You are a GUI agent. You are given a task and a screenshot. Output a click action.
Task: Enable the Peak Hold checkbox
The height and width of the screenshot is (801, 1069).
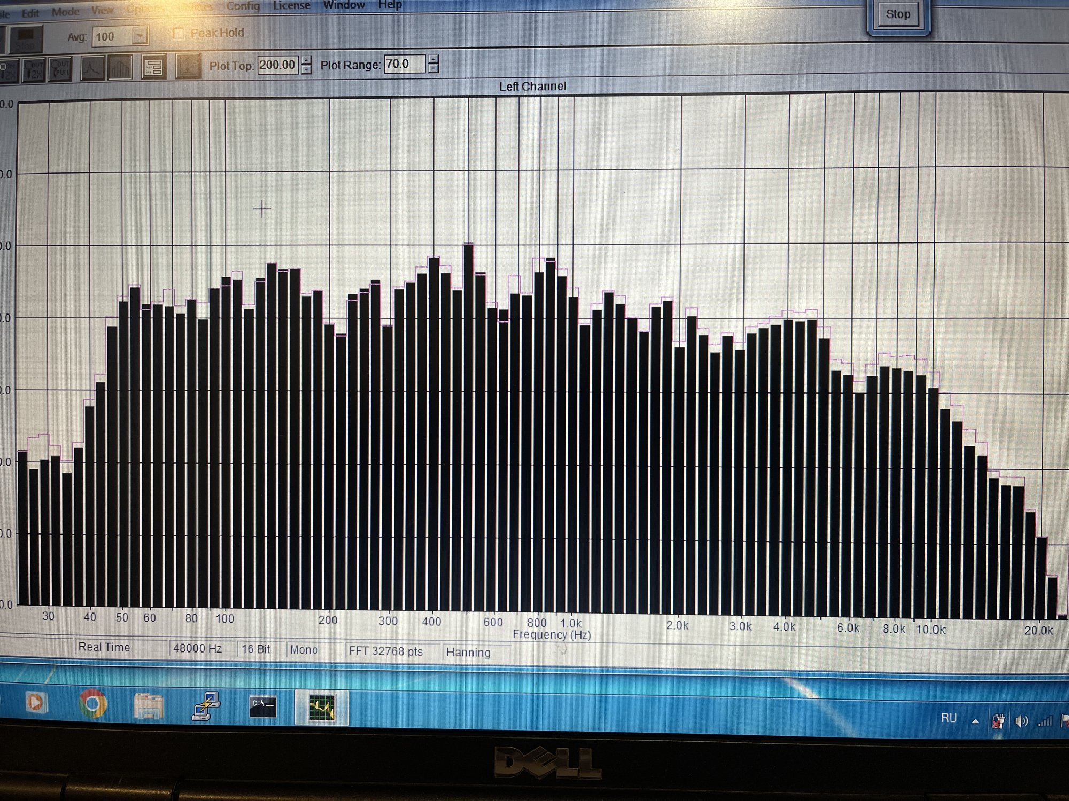(179, 33)
